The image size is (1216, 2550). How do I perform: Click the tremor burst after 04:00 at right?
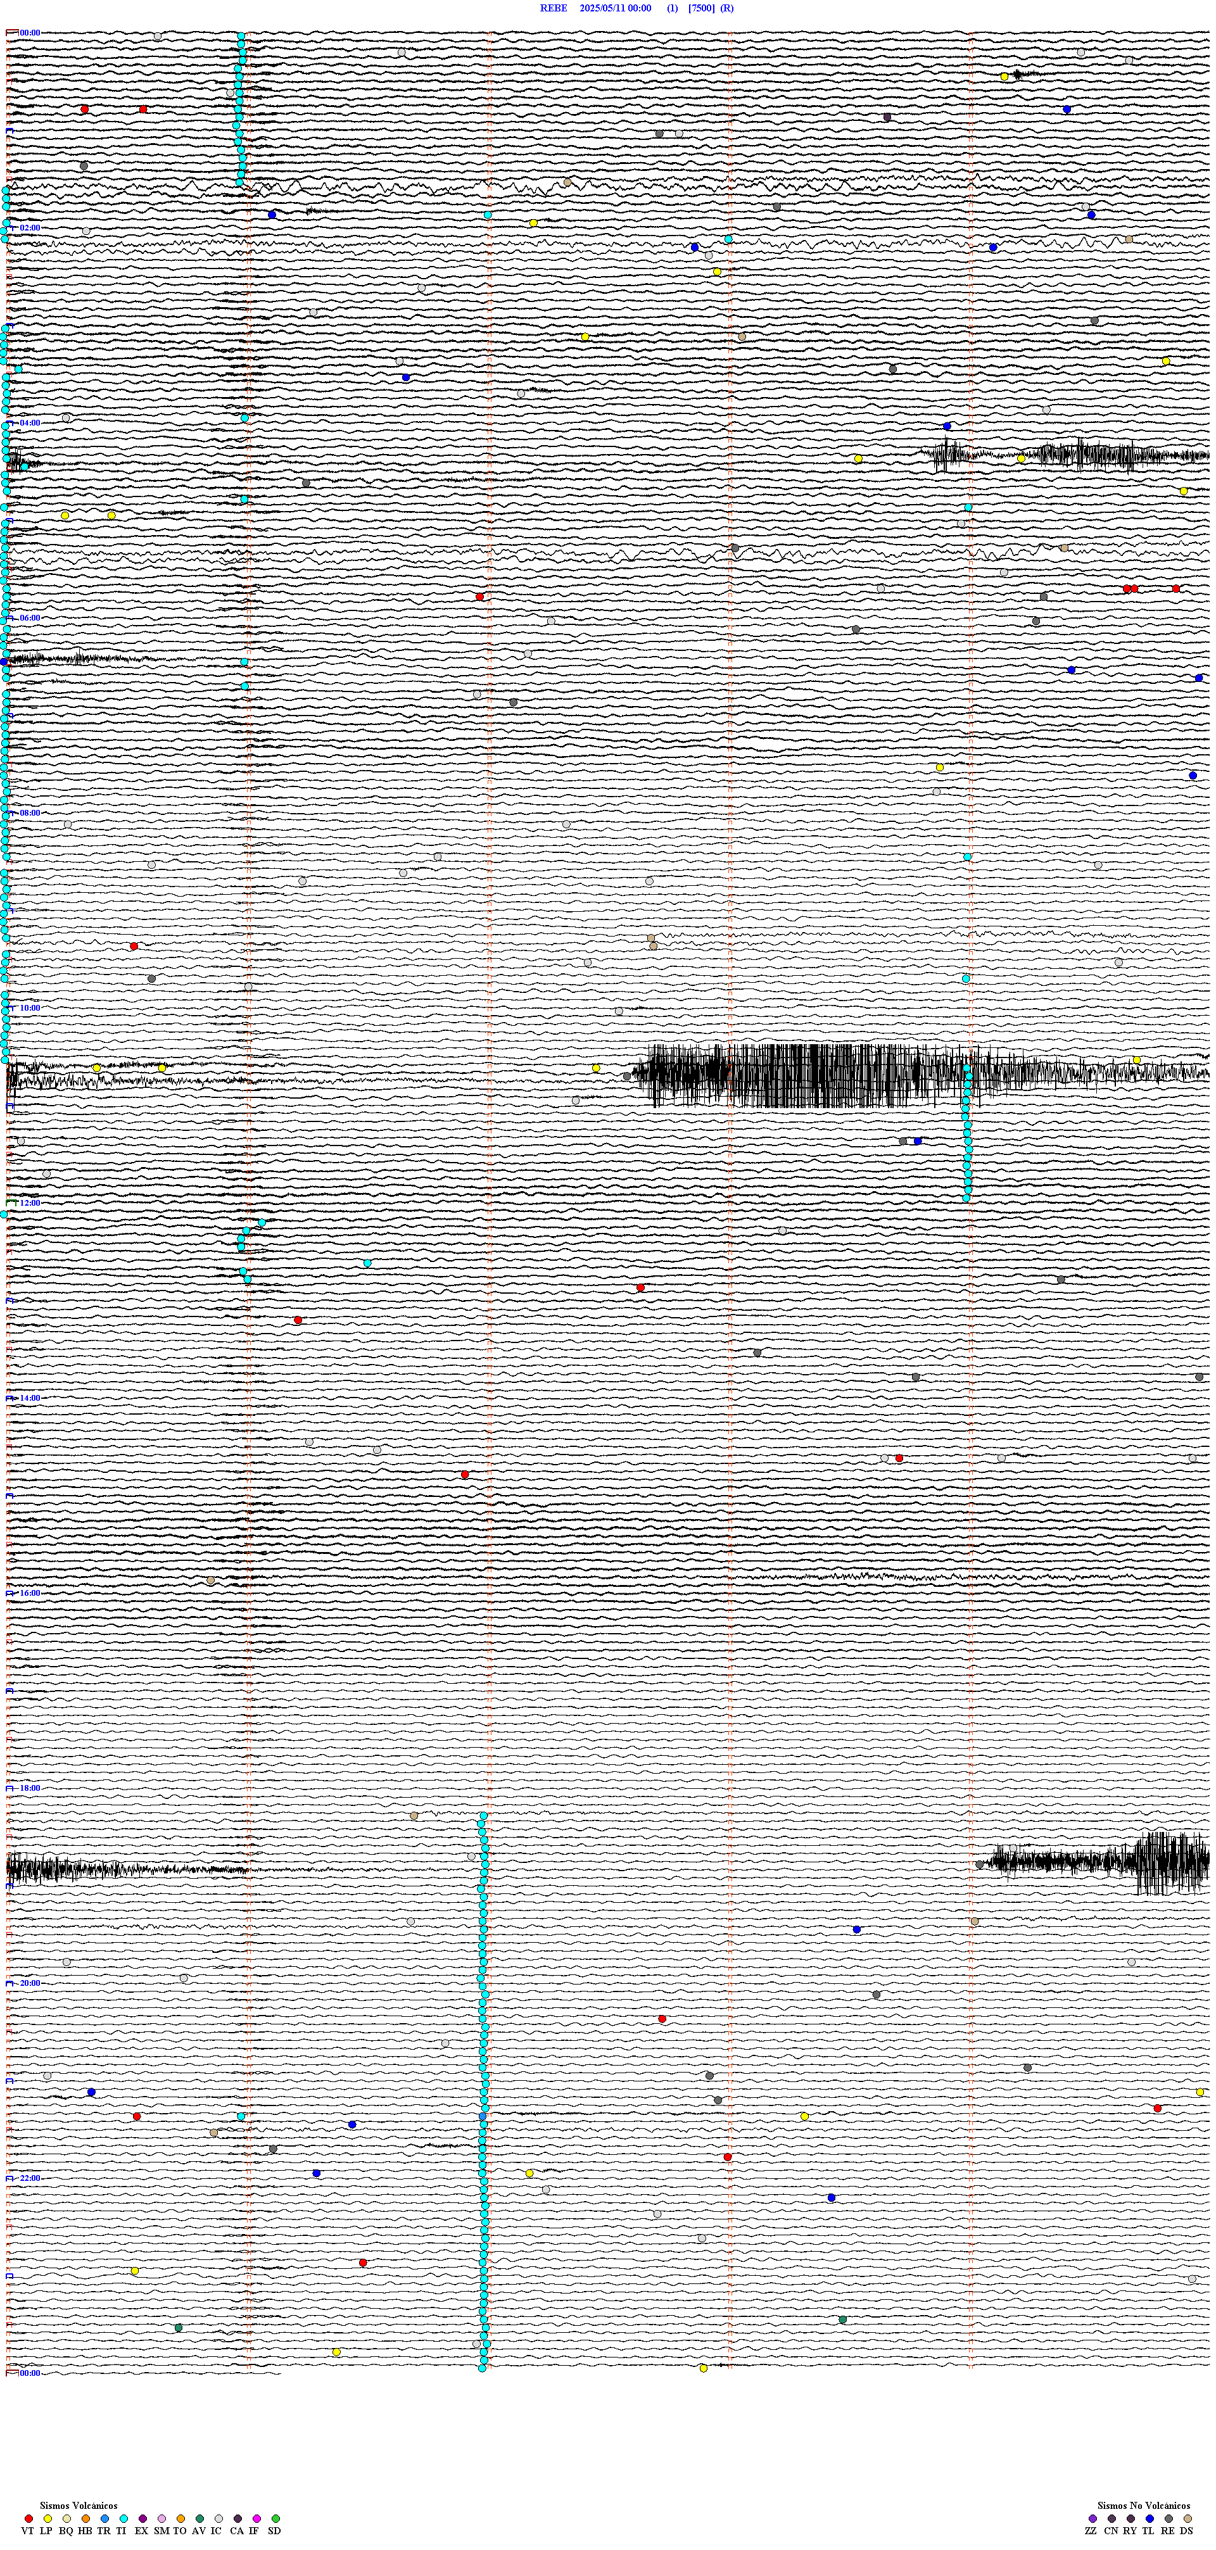[x=1065, y=455]
